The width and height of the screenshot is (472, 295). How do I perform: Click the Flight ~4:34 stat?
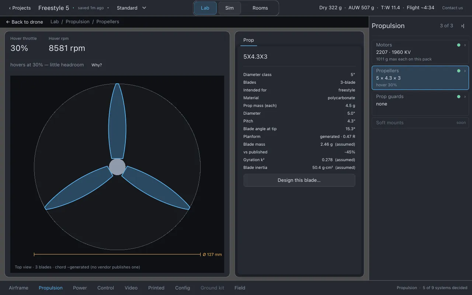click(x=420, y=8)
